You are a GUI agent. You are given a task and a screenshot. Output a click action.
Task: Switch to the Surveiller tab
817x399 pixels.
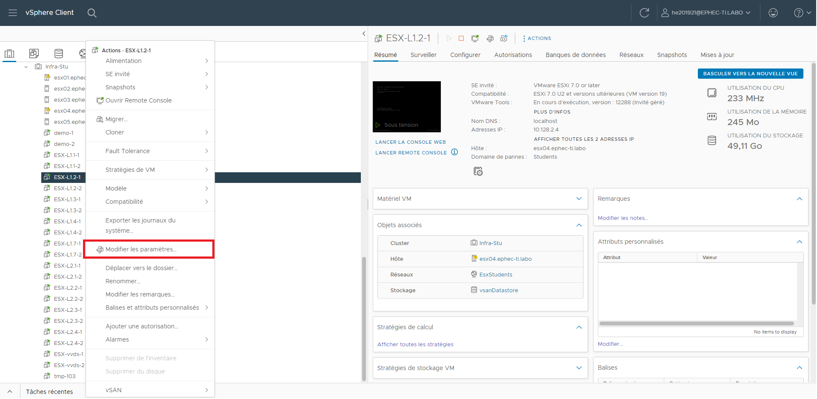pyautogui.click(x=423, y=55)
